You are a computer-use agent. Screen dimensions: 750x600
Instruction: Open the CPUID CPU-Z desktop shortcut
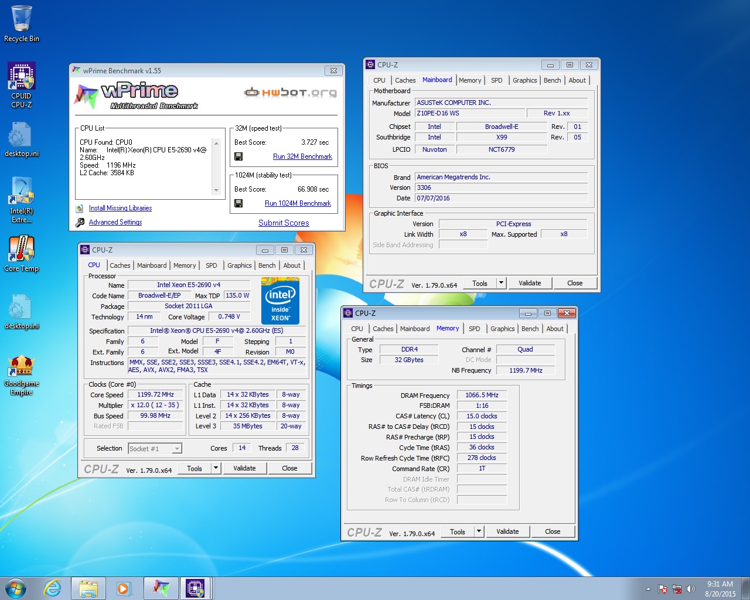point(22,85)
